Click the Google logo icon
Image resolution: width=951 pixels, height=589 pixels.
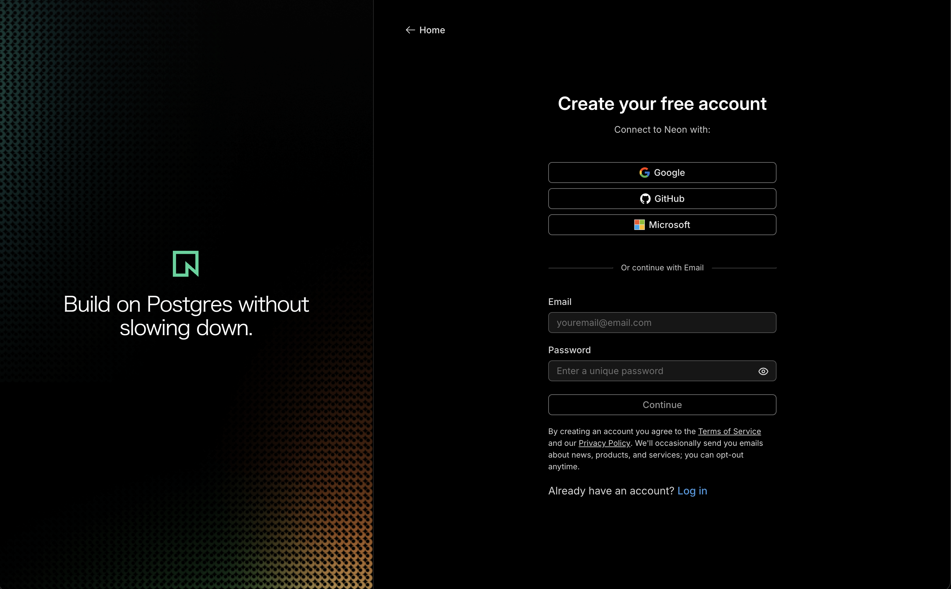coord(644,173)
